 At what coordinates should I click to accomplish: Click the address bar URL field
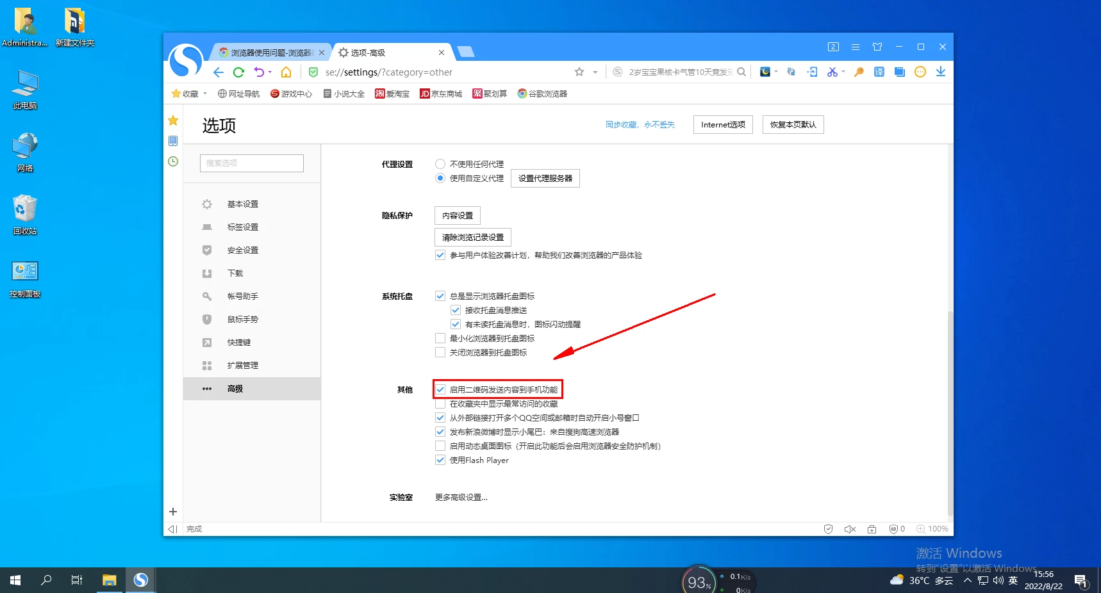(442, 72)
